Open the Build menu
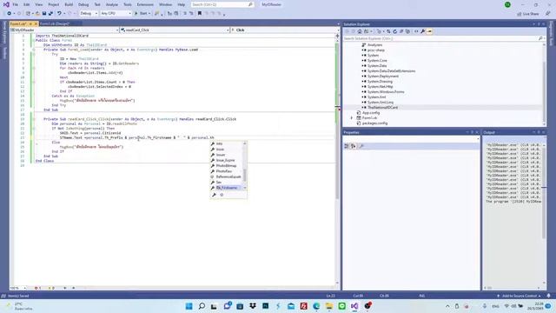This screenshot has height=313, width=556. click(69, 4)
